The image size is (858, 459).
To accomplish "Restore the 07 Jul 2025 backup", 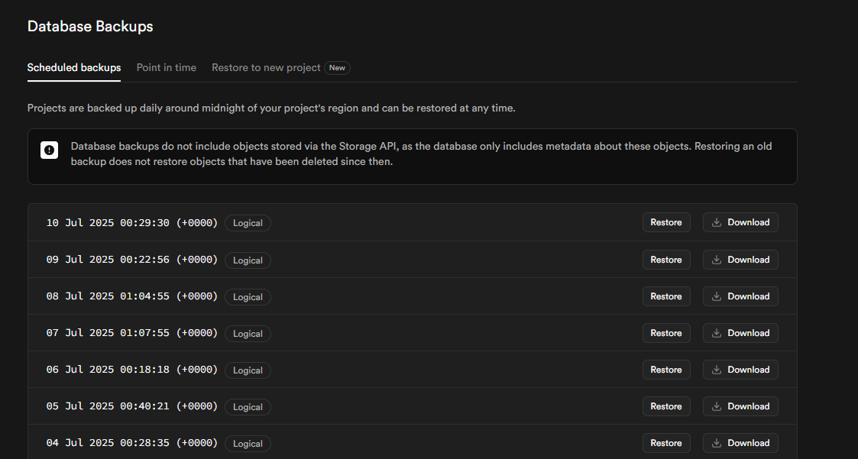I will [666, 333].
